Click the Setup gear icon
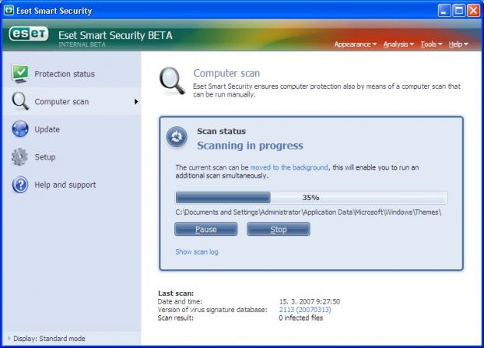Image resolution: width=484 pixels, height=348 pixels. [20, 157]
